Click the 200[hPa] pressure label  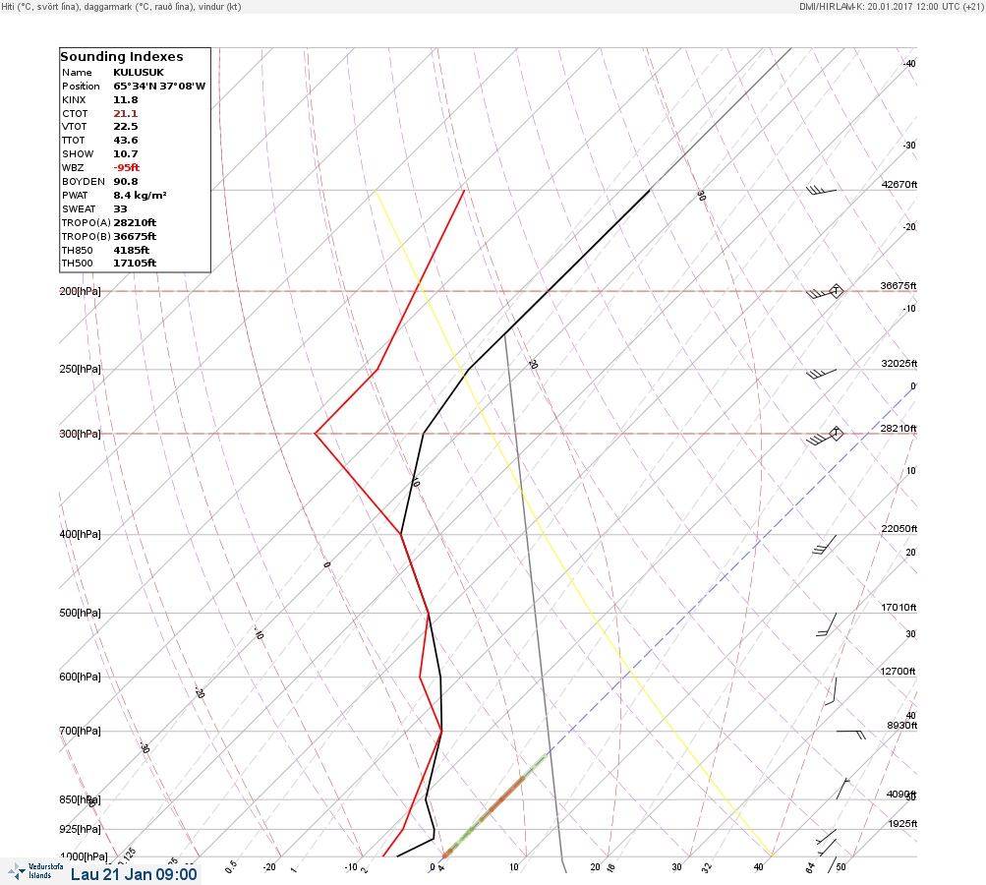click(80, 291)
